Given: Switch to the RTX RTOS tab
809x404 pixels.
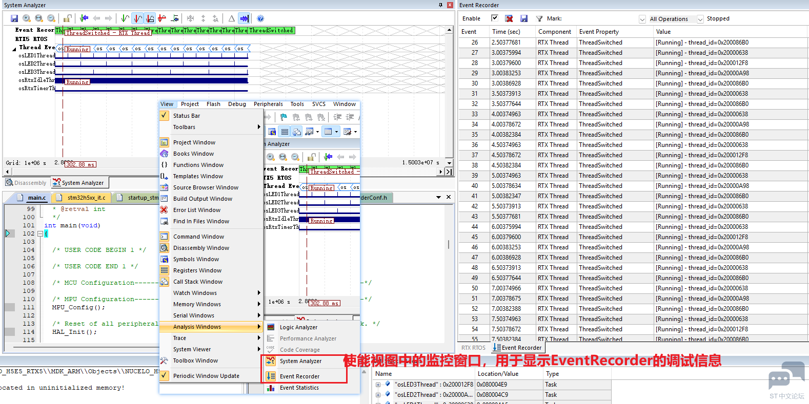Looking at the screenshot, I should click(473, 348).
